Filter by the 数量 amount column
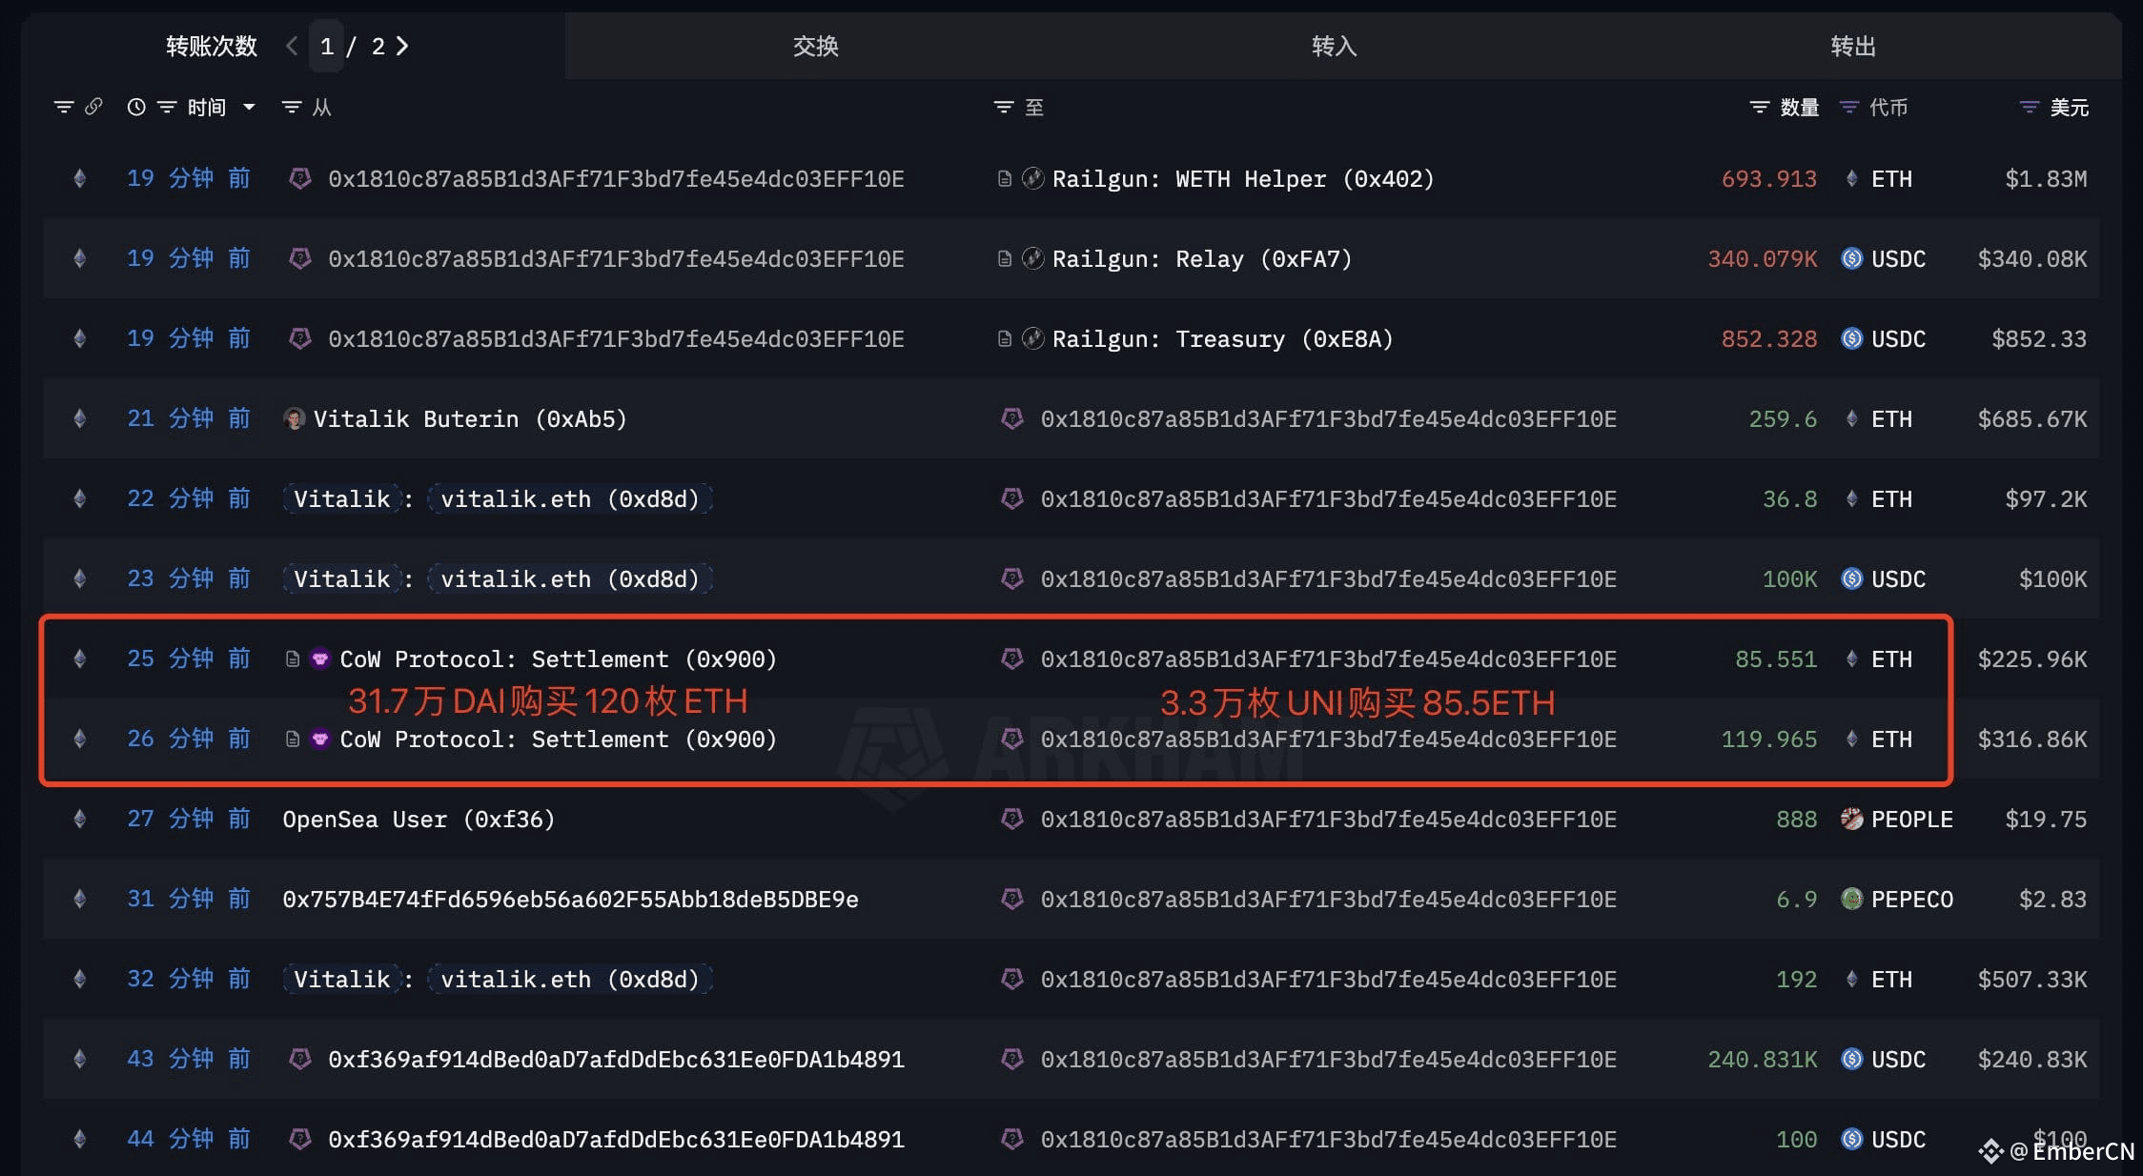Viewport: 2143px width, 1176px height. pos(1760,107)
